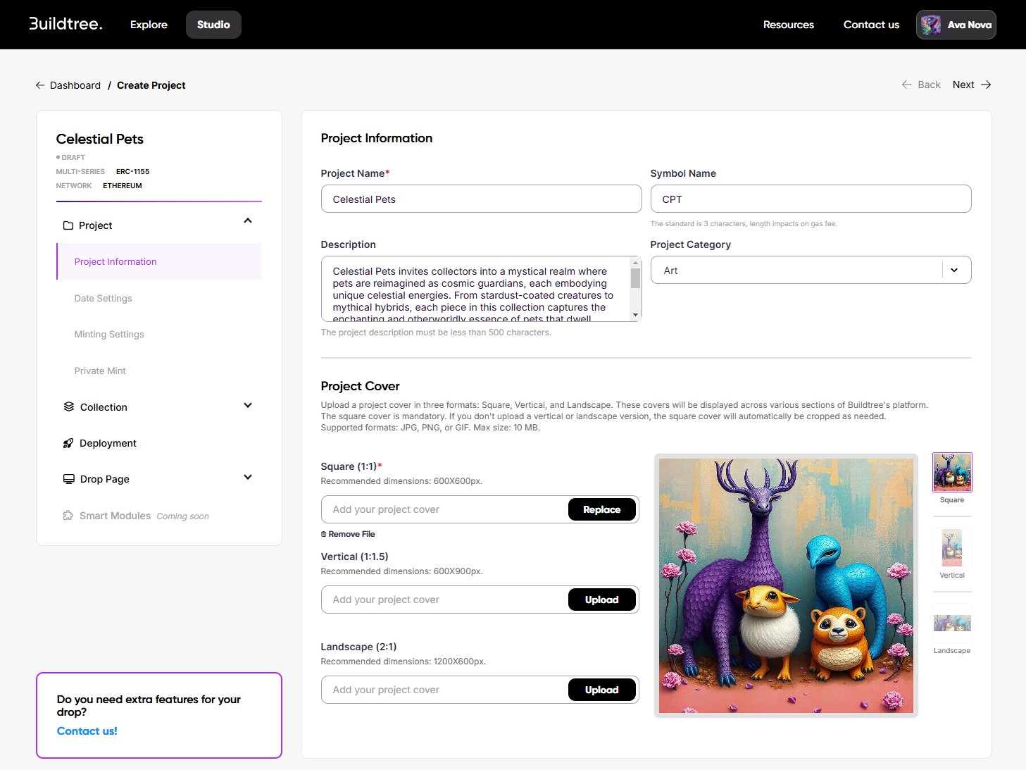Expand the Drop Page section
This screenshot has height=770, width=1026.
pos(248,477)
